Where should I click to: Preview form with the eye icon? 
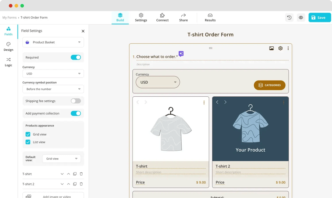click(x=301, y=18)
